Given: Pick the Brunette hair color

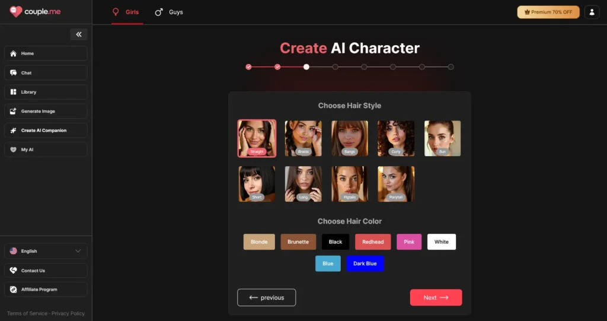Looking at the screenshot, I should [x=298, y=242].
